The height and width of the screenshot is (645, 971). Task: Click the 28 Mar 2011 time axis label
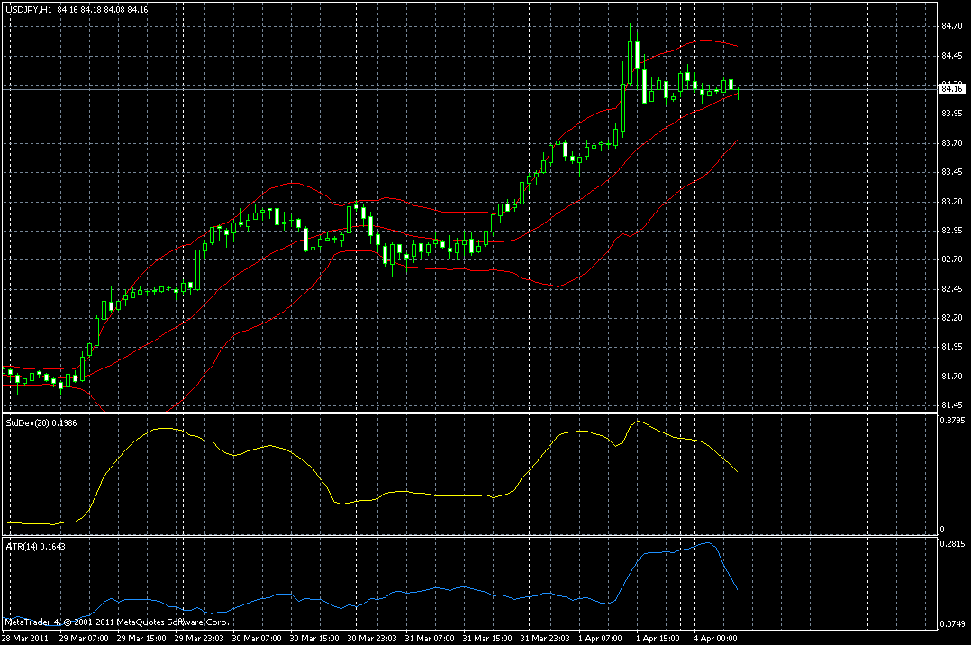pos(25,638)
